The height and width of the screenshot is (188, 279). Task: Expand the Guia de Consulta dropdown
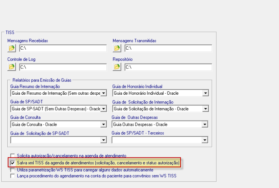pyautogui.click(x=103, y=125)
